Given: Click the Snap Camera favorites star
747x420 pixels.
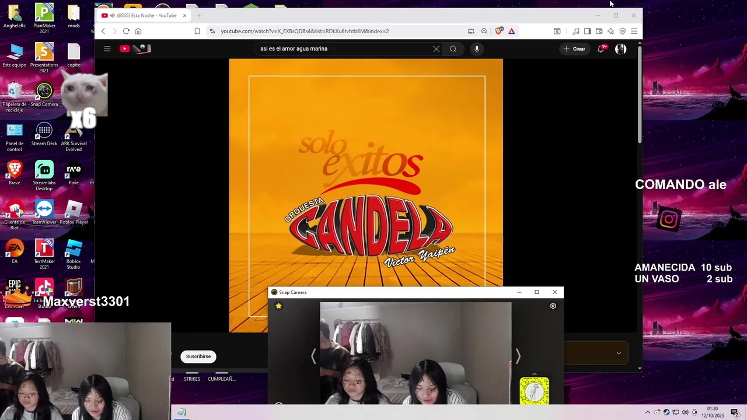Looking at the screenshot, I should tap(279, 306).
